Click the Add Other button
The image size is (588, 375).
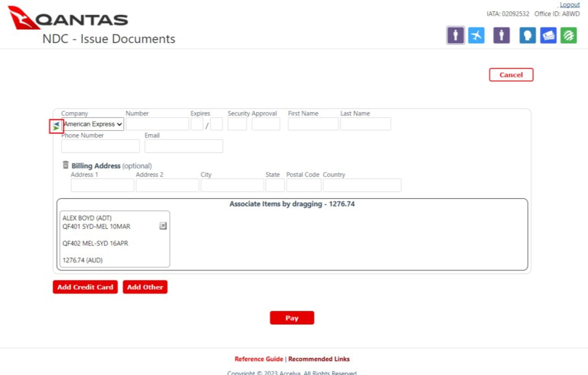pos(145,287)
